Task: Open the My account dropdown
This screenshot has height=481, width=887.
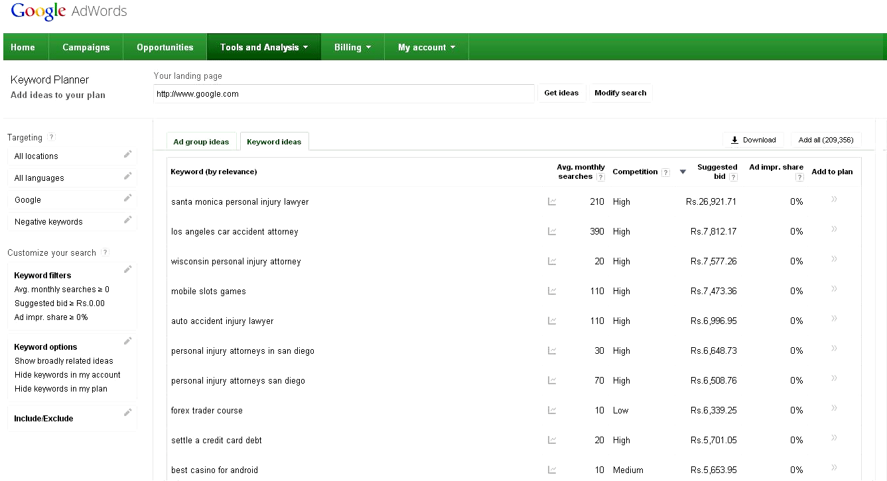Action: [x=426, y=47]
